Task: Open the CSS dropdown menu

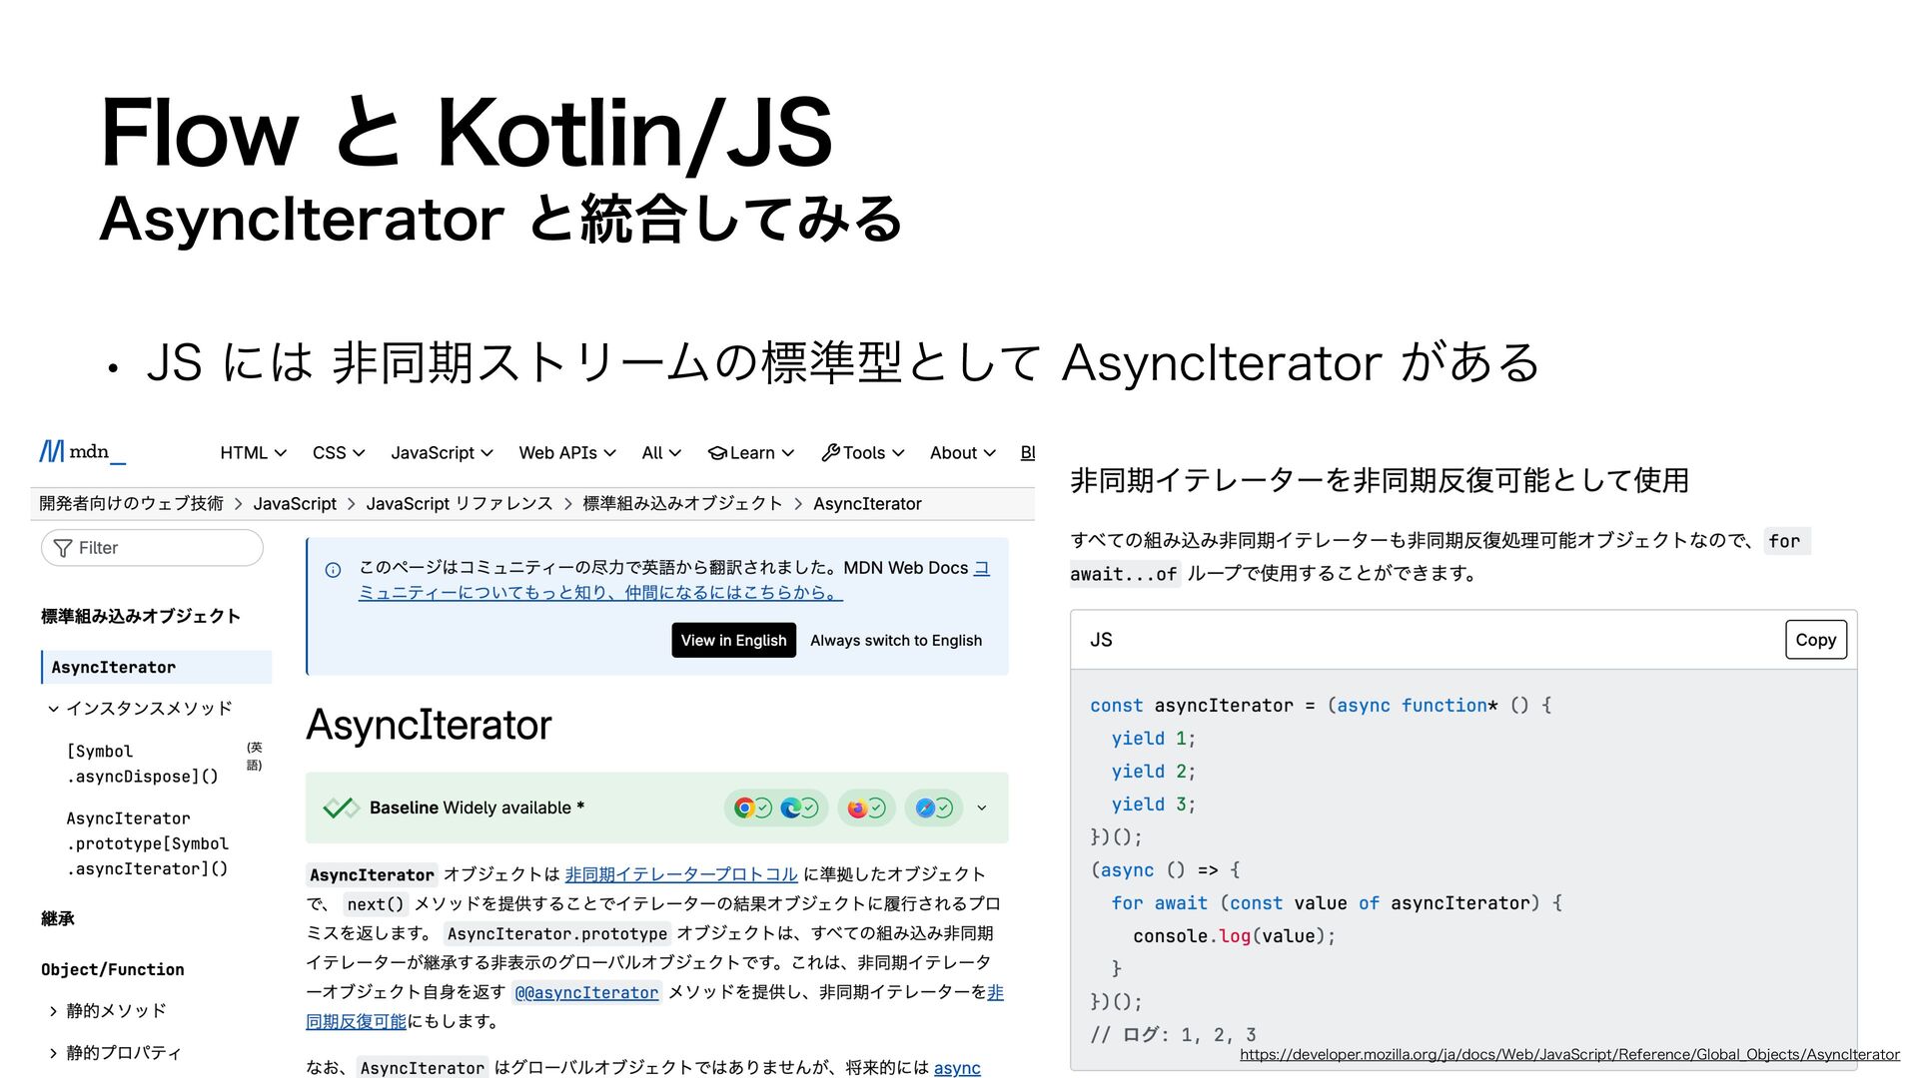Action: tap(339, 453)
